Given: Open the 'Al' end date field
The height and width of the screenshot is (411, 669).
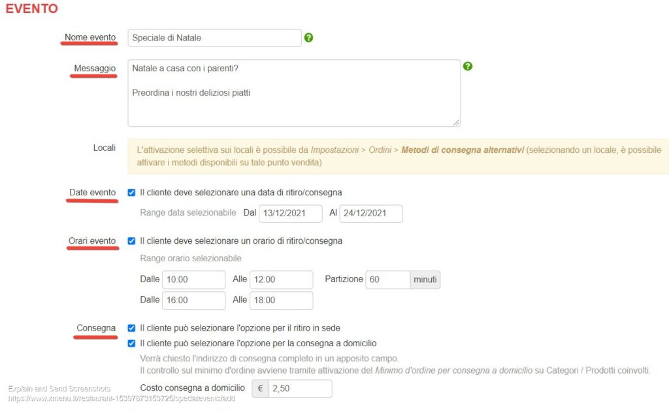Looking at the screenshot, I should 370,214.
